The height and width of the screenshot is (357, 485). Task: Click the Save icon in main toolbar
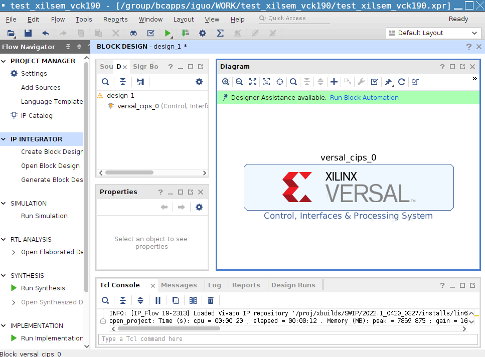click(28, 33)
